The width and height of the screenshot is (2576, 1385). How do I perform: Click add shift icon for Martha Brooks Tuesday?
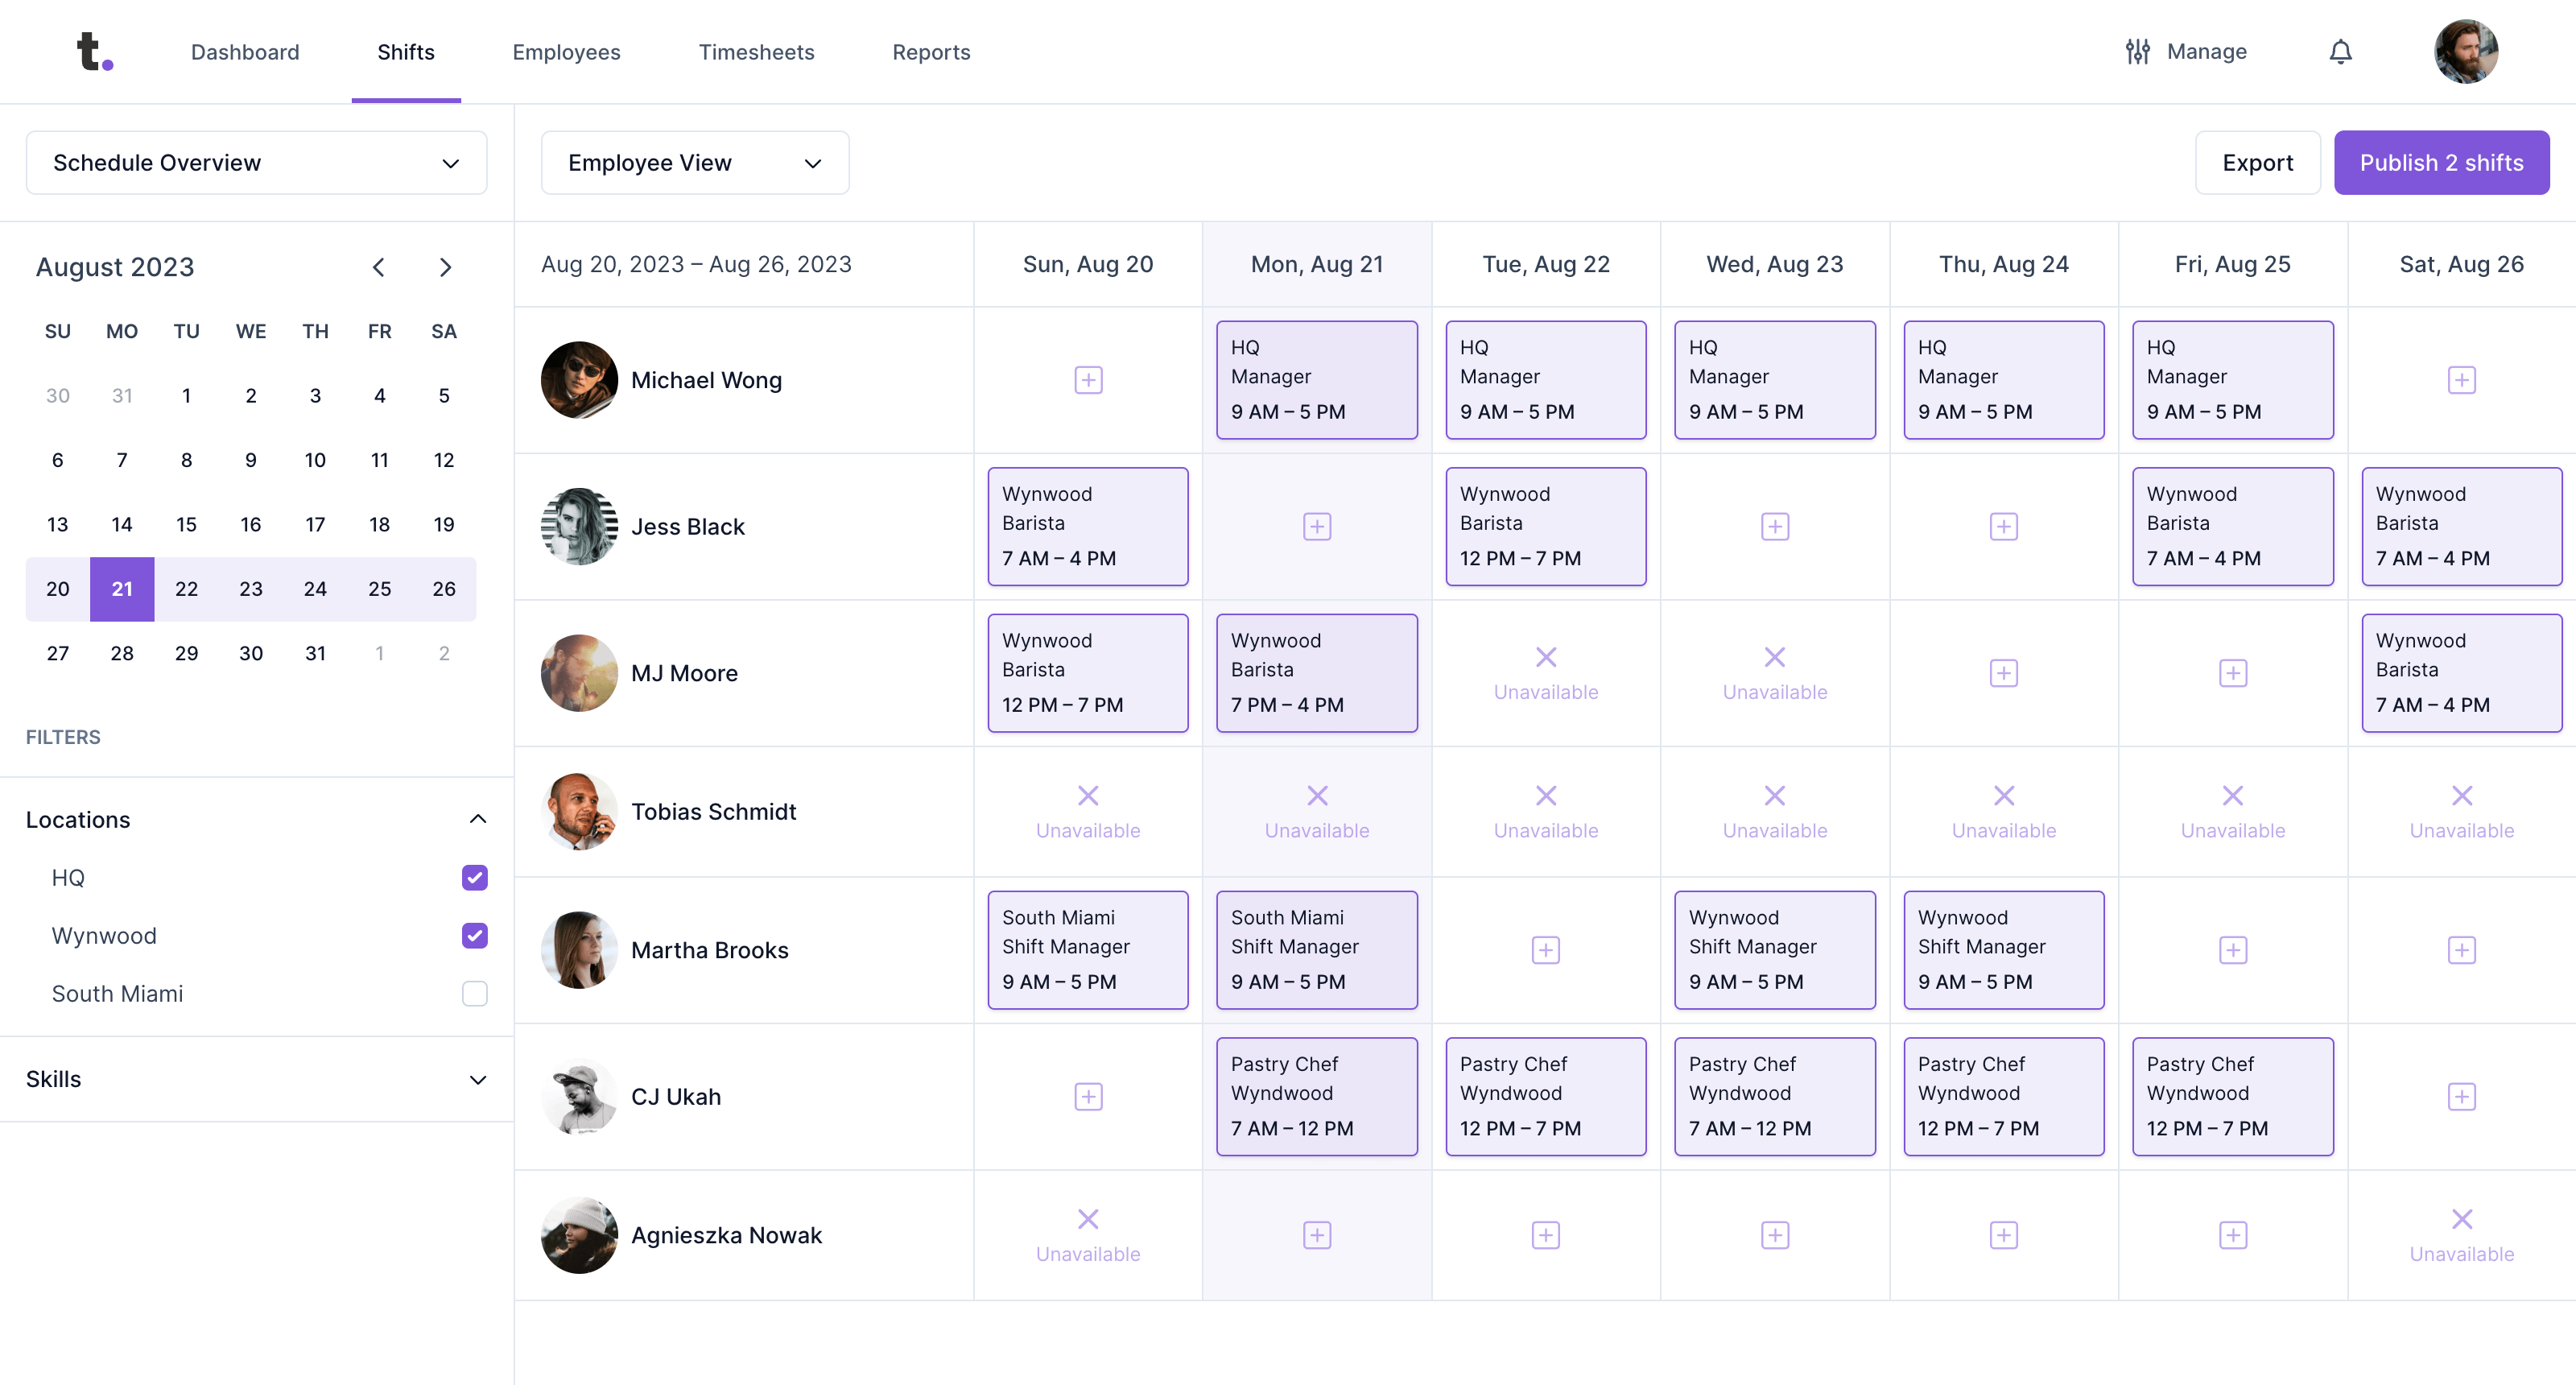[x=1545, y=950]
